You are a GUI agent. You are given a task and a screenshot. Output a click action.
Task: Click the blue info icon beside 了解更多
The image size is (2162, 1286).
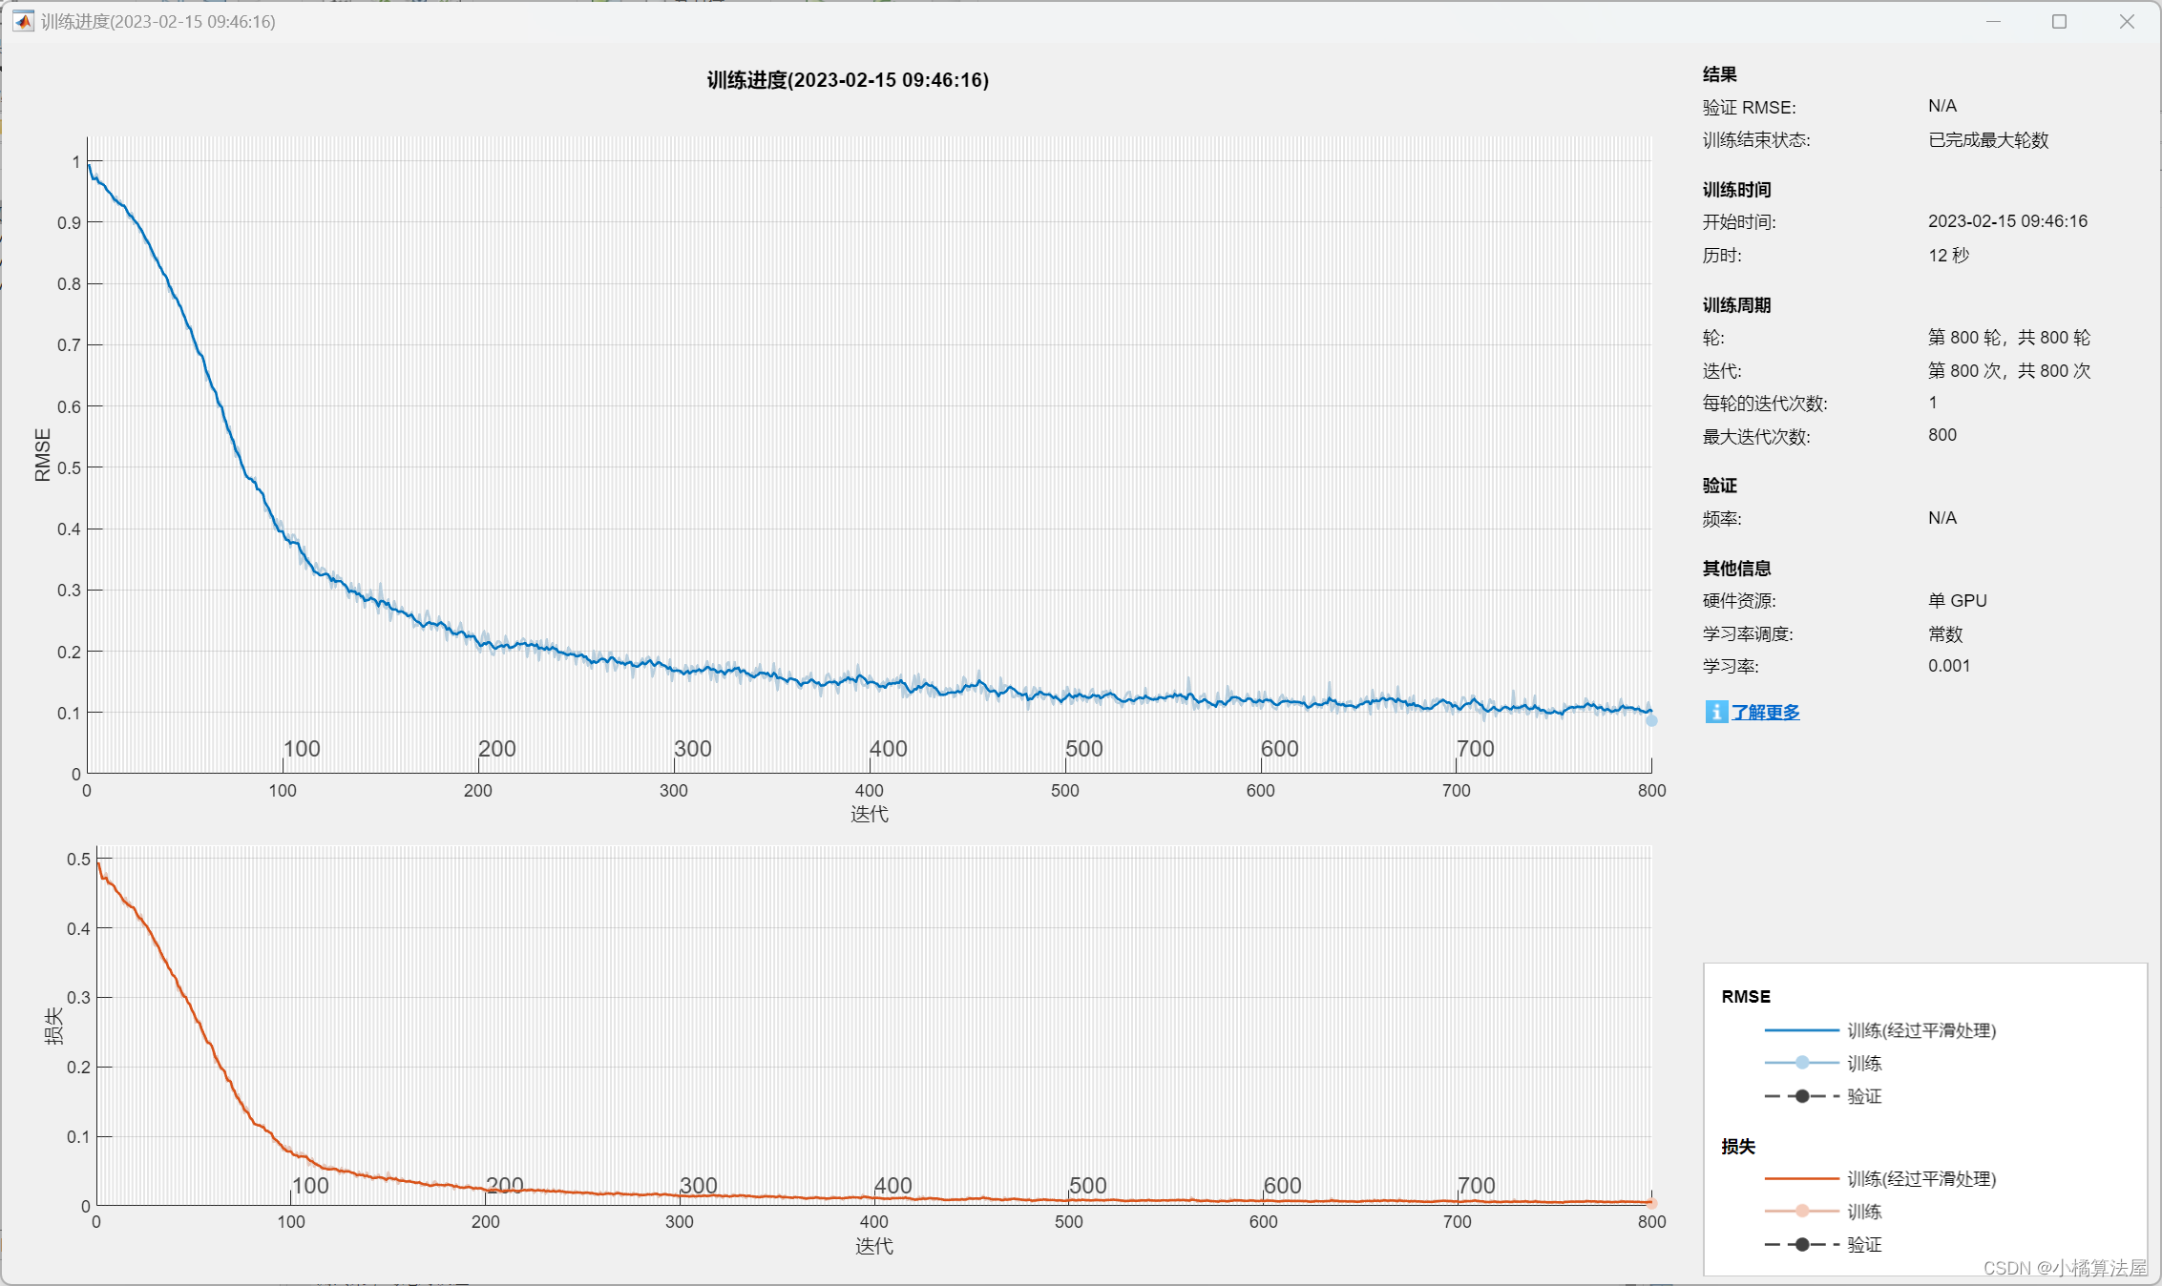pyautogui.click(x=1716, y=712)
